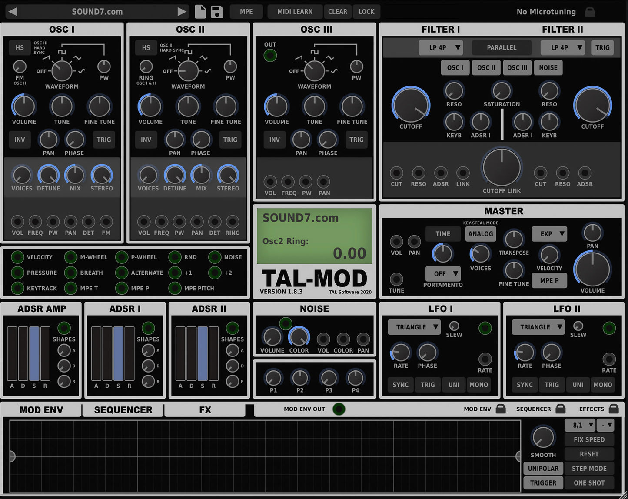The width and height of the screenshot is (628, 499).
Task: Switch to the MOD ENV tab
Action: (41, 410)
